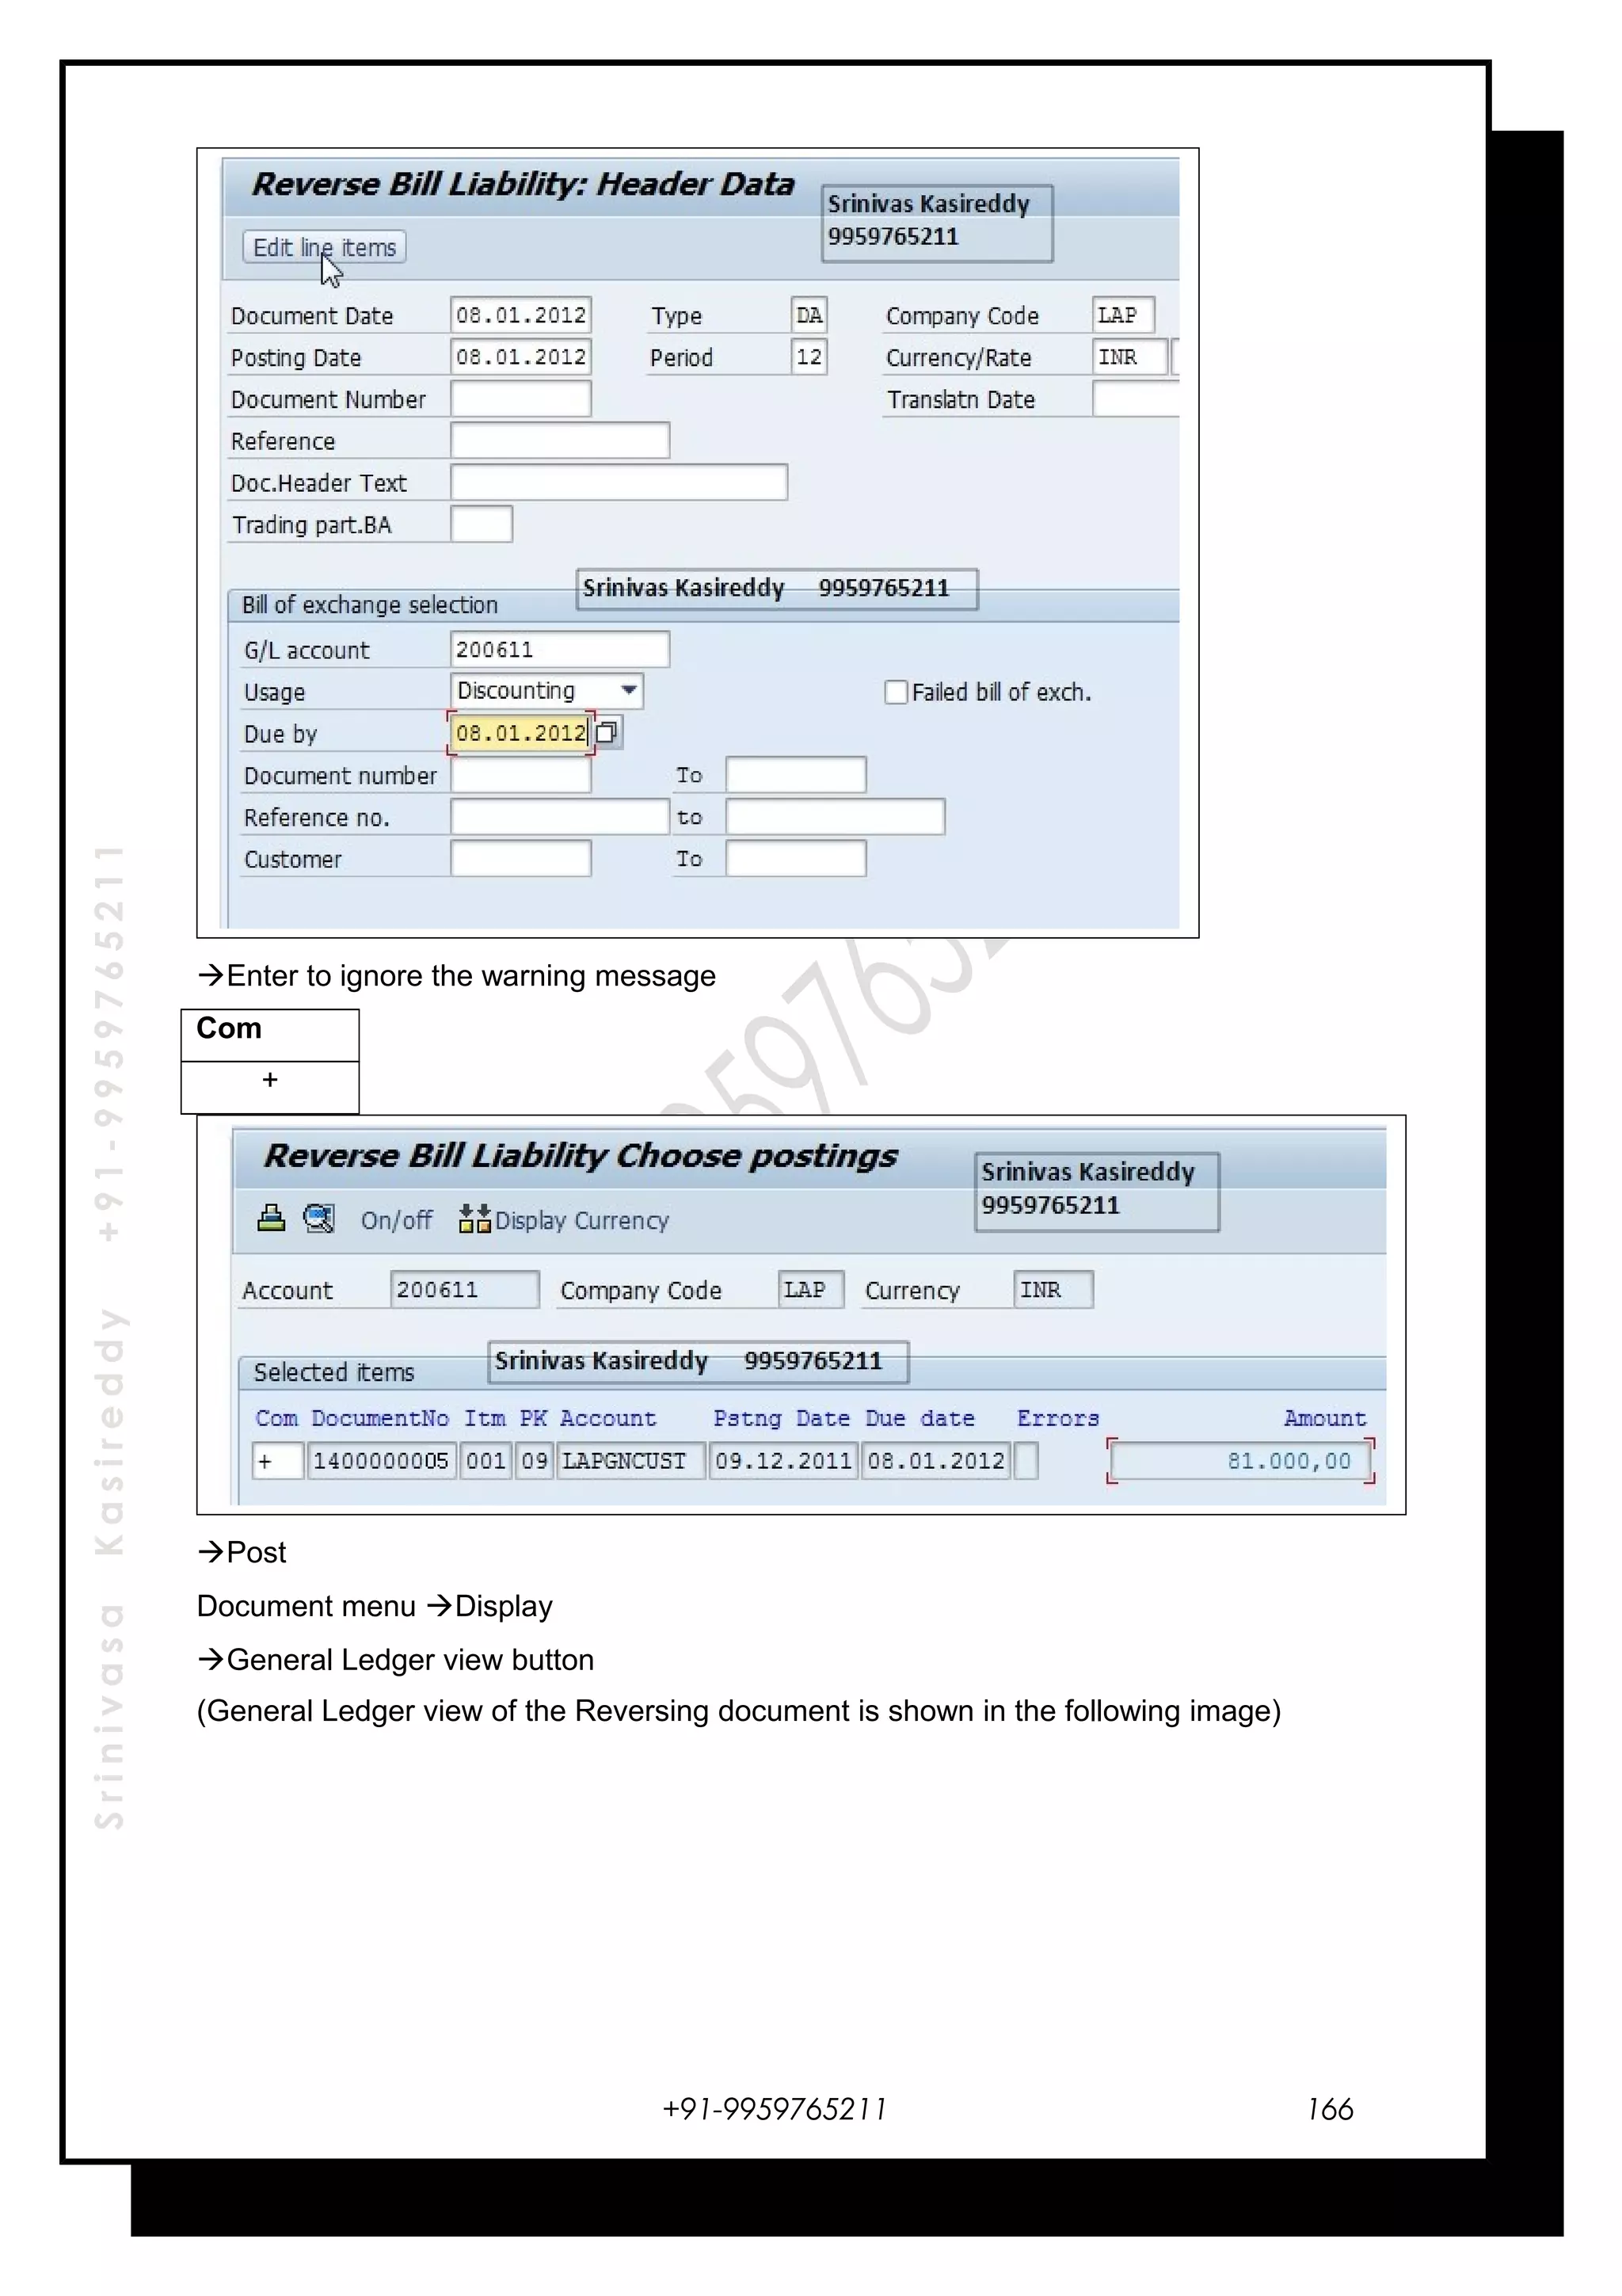
Task: Click the Posting Date input field
Action: [x=520, y=357]
